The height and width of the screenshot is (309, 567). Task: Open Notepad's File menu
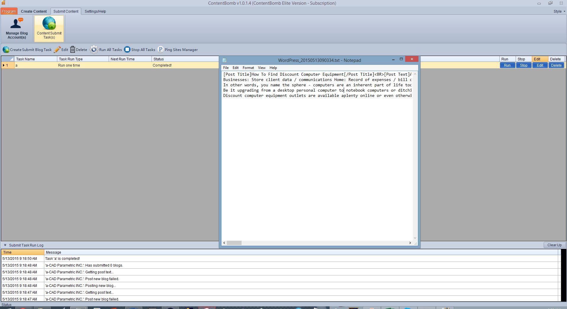226,68
